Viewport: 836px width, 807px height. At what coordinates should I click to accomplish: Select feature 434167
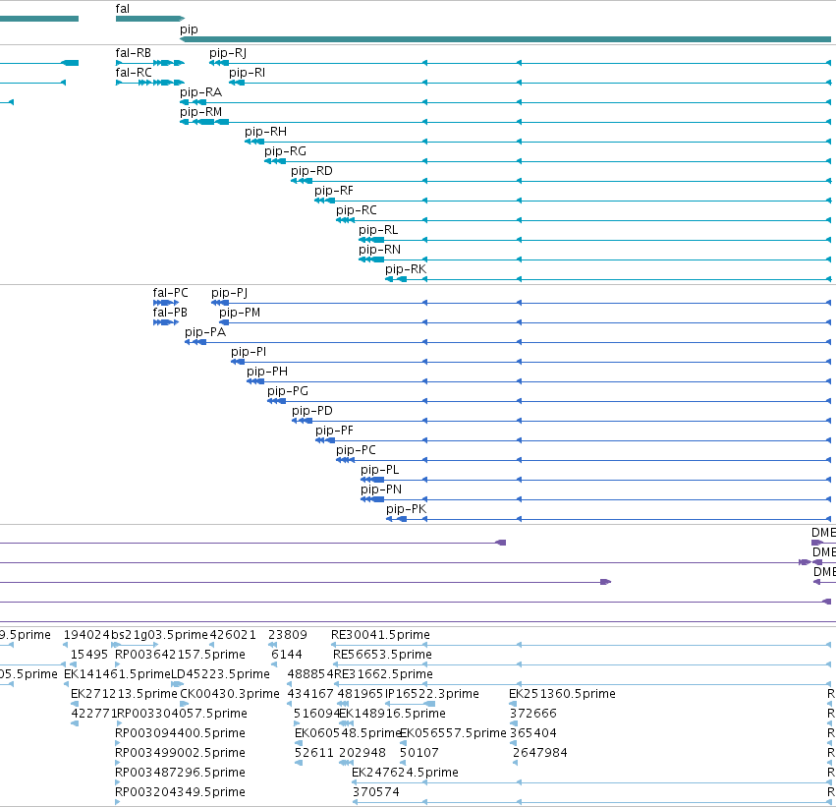tap(310, 694)
